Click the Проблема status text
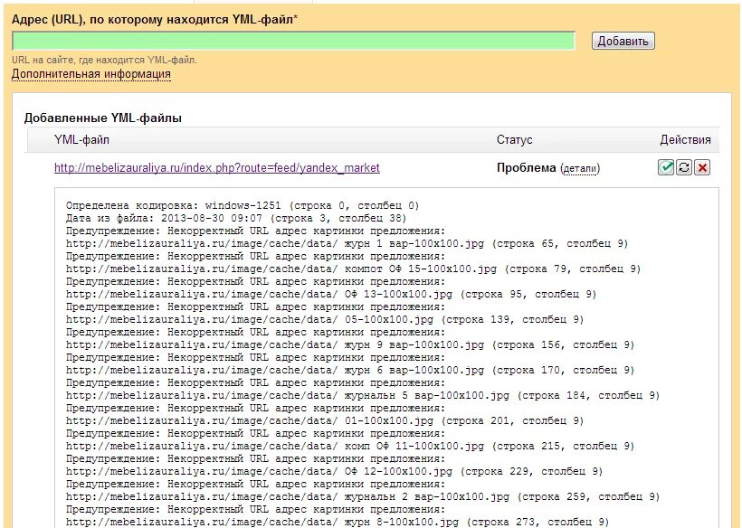742x528 pixels. coord(527,168)
